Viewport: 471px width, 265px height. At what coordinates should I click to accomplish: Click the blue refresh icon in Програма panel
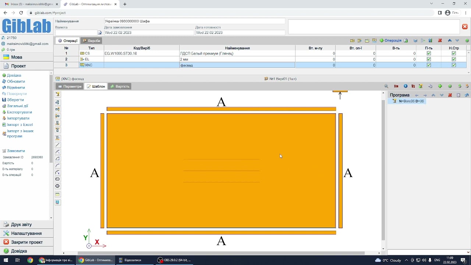coord(467,95)
